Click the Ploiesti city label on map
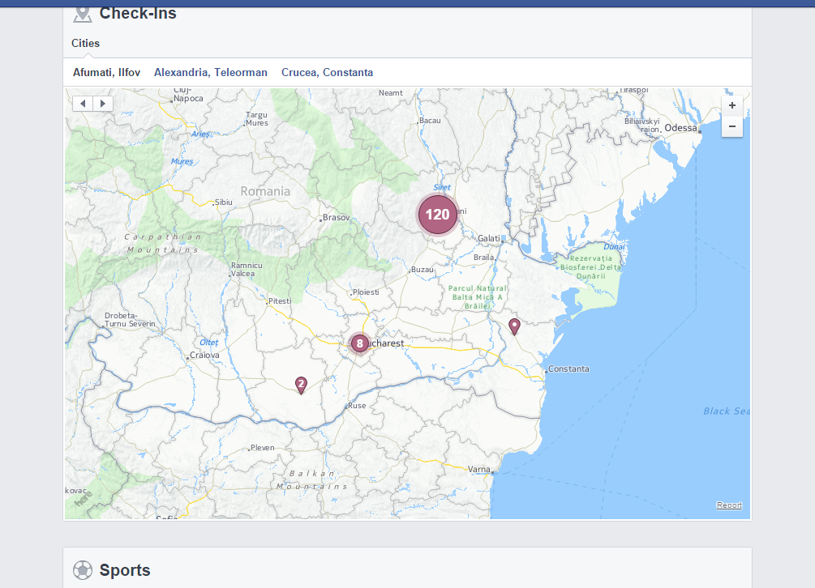The width and height of the screenshot is (815, 588). point(366,292)
